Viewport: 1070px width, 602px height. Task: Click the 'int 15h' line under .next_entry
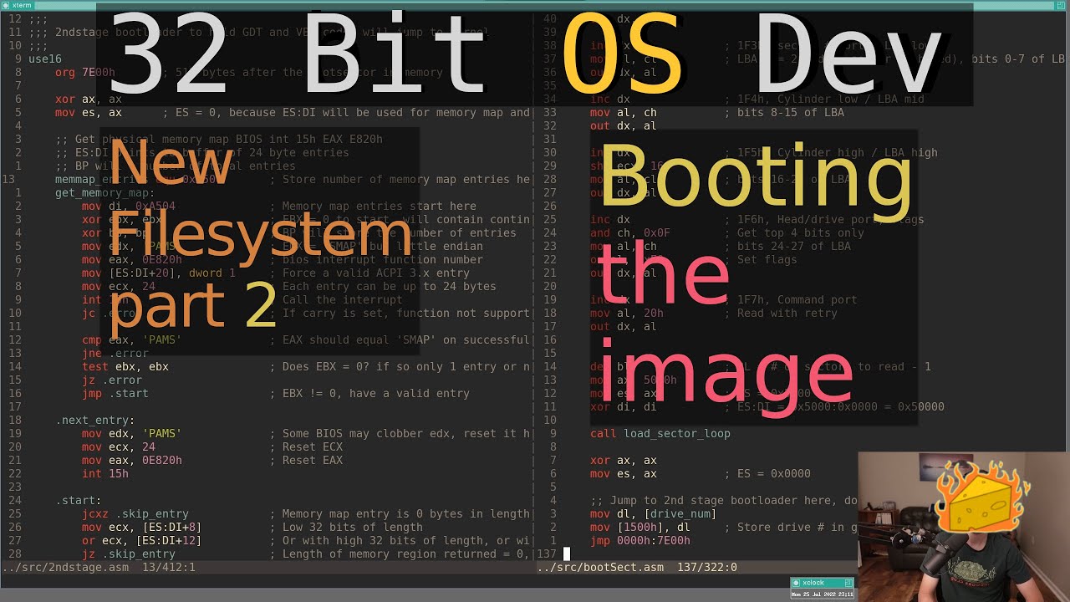[105, 473]
